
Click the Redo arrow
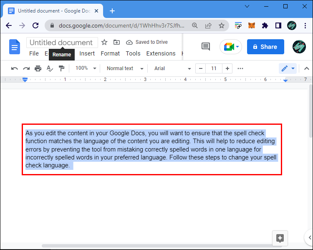point(26,68)
